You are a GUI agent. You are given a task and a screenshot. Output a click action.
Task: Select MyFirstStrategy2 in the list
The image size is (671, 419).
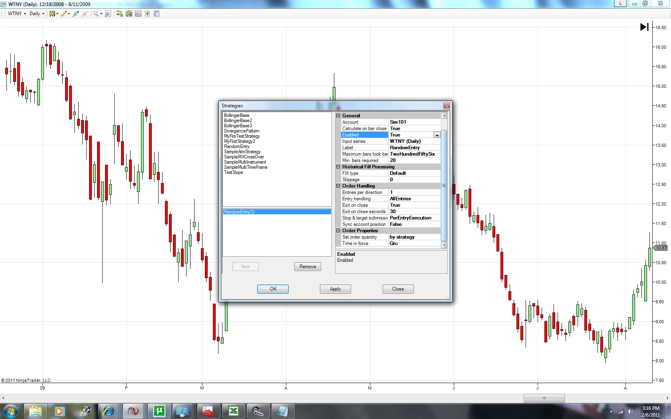tap(240, 141)
